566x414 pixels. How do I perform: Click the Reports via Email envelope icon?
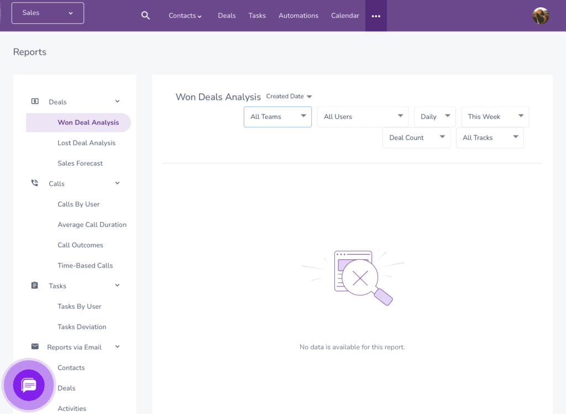coord(34,347)
